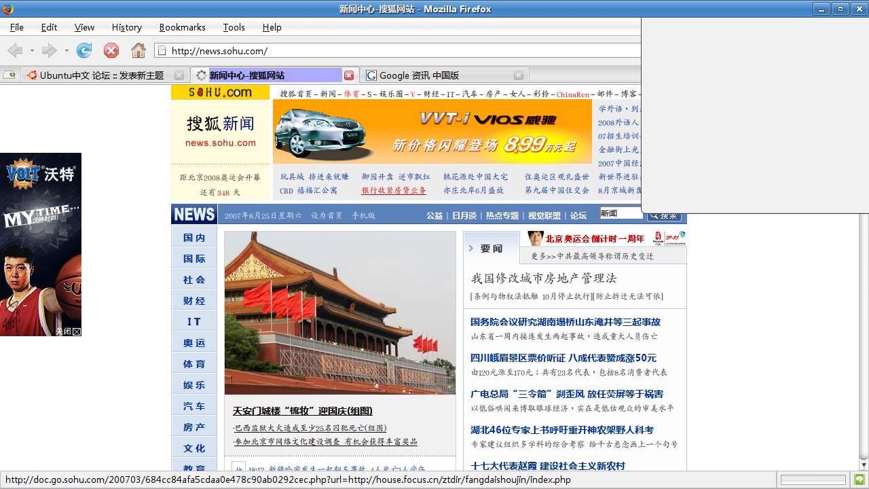Open the 房产 category in the sidebar
This screenshot has height=489, width=869.
click(x=194, y=427)
